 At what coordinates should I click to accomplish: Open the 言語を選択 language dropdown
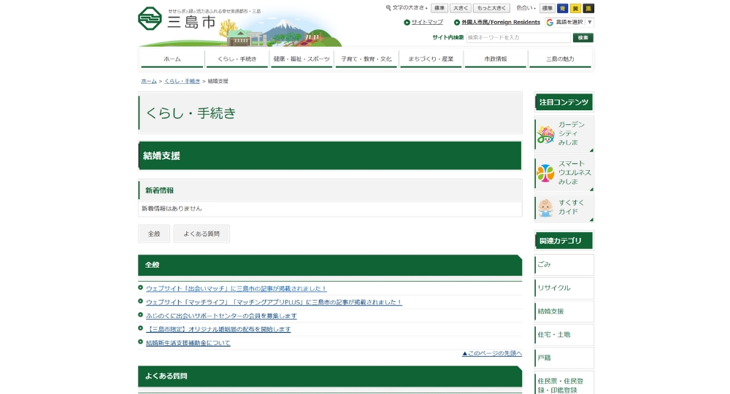tap(569, 23)
